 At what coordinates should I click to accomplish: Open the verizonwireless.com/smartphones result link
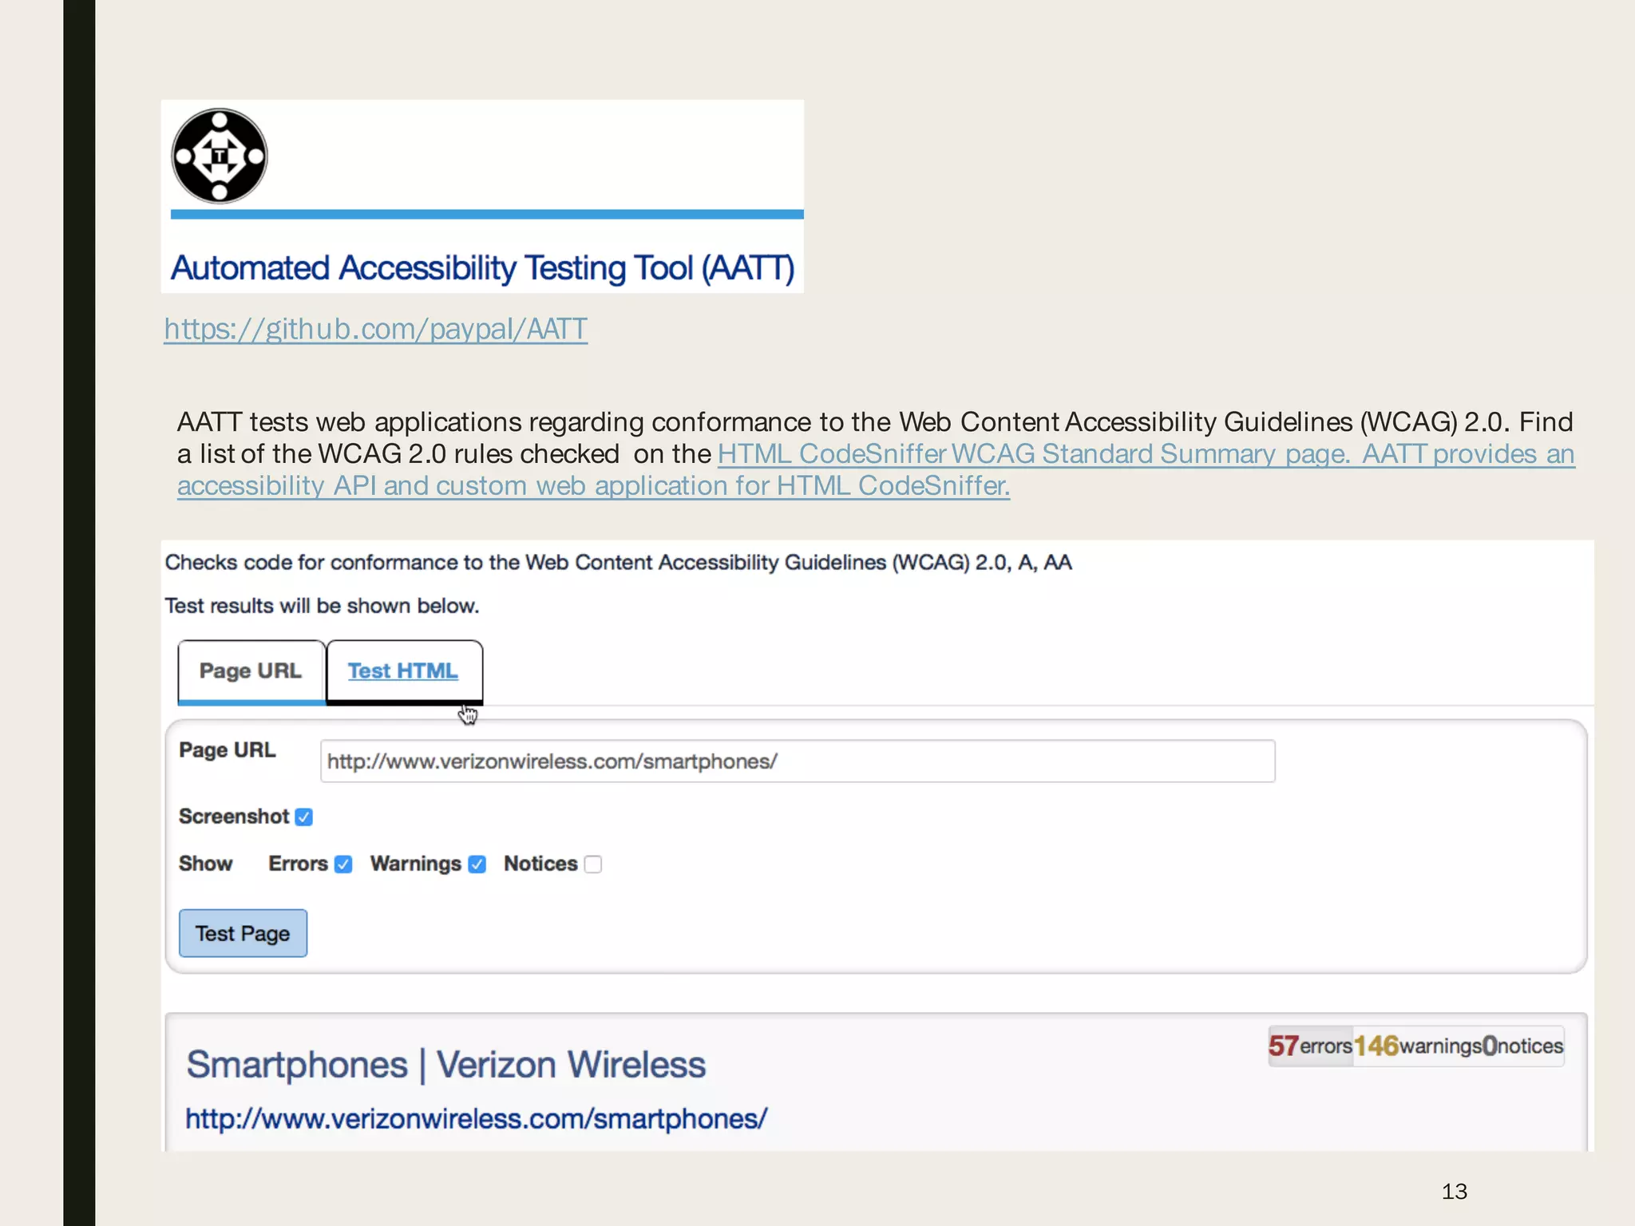(477, 1119)
